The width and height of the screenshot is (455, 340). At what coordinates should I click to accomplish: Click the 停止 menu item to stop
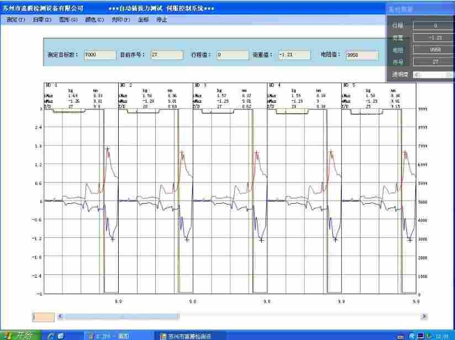[162, 20]
